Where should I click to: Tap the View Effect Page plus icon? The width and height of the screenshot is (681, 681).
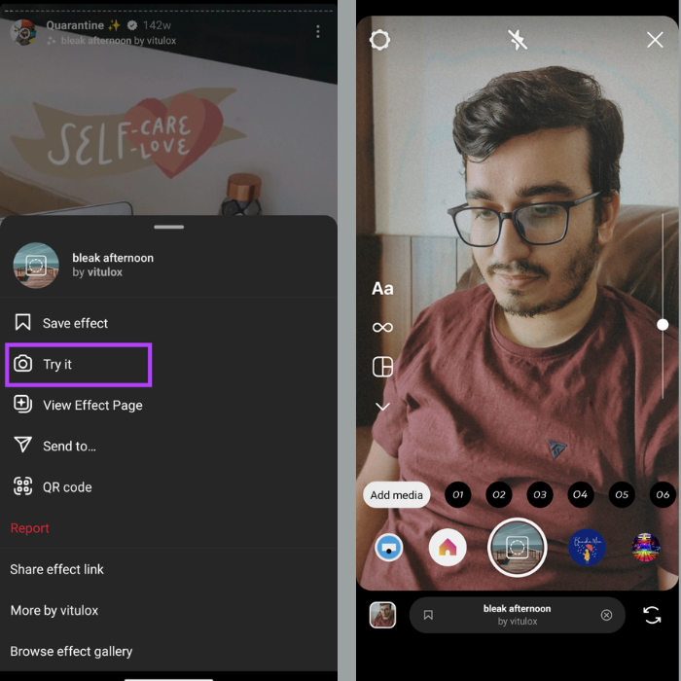coord(22,404)
